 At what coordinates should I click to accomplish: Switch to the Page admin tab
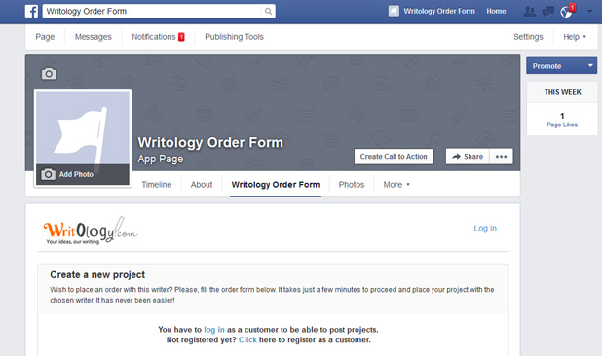pos(45,37)
